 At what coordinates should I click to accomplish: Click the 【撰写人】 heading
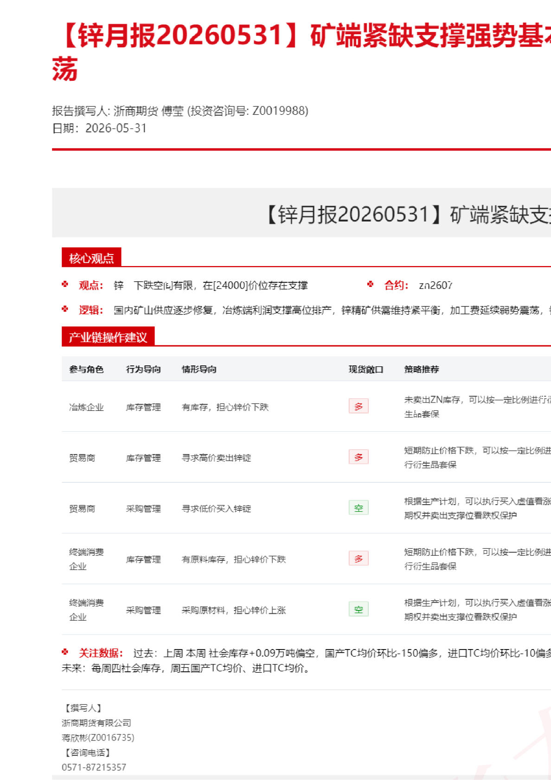pos(83,708)
